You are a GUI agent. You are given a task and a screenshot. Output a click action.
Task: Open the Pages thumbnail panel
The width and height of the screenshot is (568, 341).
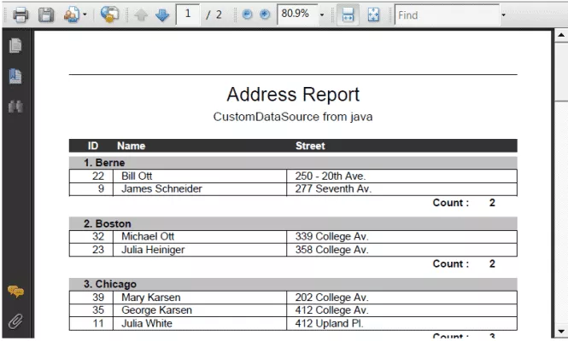click(x=15, y=46)
